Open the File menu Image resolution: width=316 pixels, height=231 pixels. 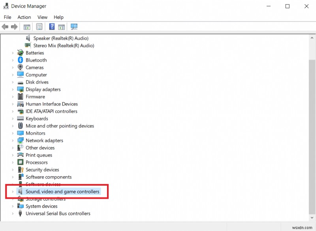click(x=7, y=17)
